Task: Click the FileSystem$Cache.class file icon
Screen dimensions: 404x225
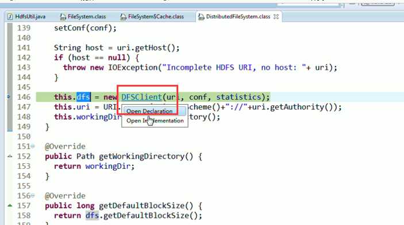Action: 123,17
